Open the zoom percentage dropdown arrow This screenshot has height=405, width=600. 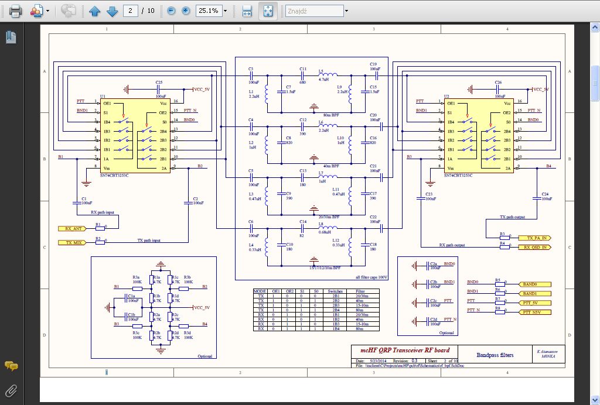click(225, 11)
